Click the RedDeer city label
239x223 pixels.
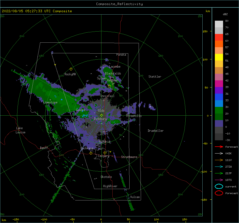pos(113,80)
